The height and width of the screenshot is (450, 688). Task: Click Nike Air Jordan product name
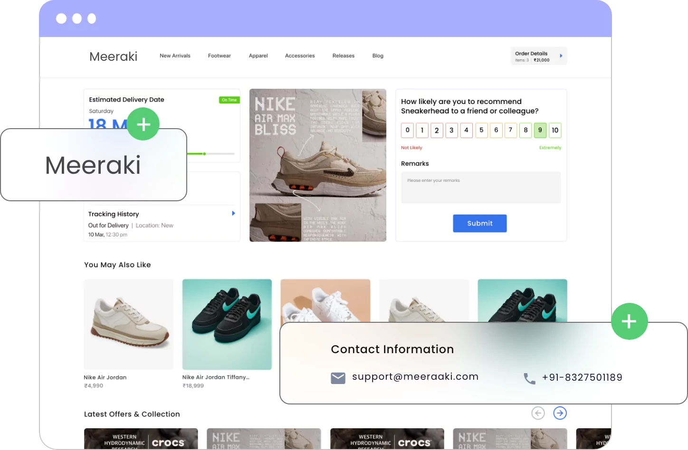(x=105, y=377)
